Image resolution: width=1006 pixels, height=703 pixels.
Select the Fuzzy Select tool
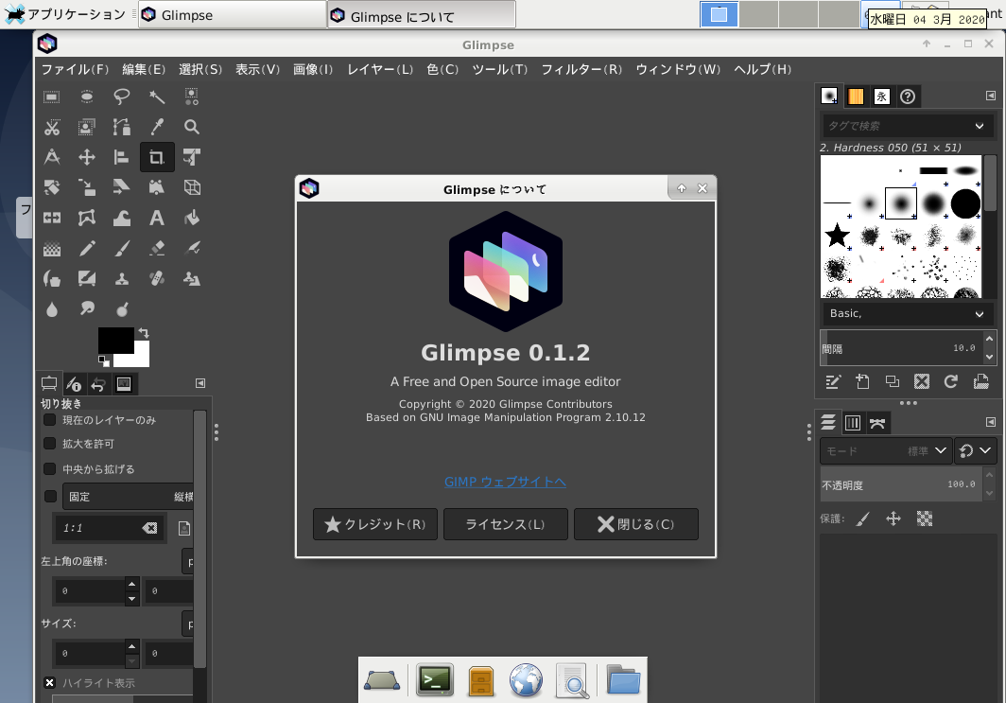[x=157, y=97]
